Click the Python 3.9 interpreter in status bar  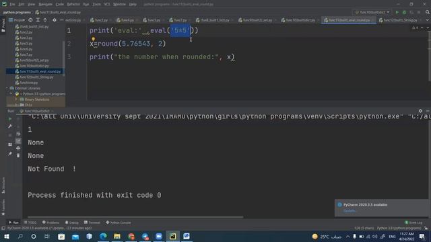(399, 228)
